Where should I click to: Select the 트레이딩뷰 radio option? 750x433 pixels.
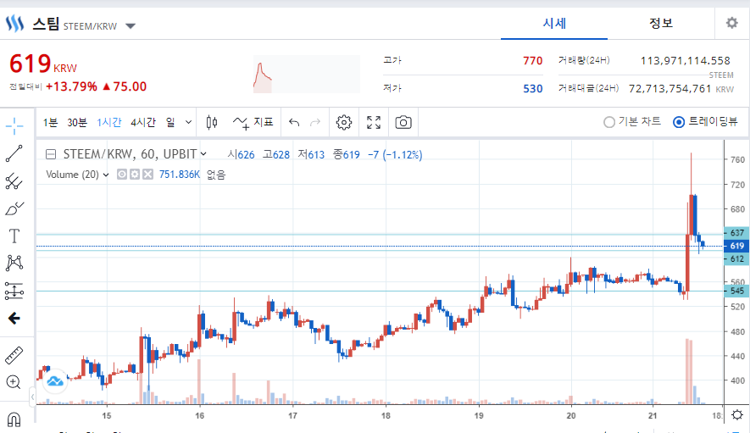pyautogui.click(x=705, y=122)
